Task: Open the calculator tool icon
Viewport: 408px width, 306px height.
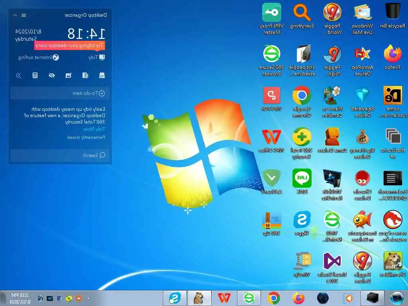Action: point(35,75)
